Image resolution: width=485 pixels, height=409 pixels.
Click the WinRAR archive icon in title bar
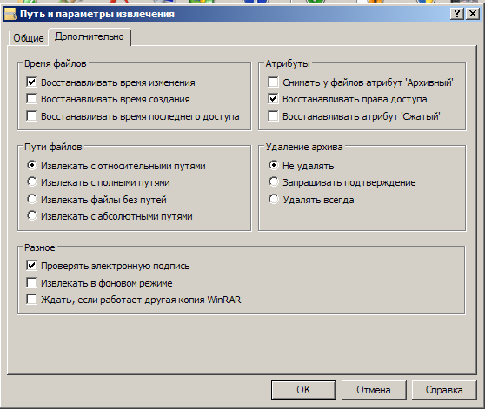pyautogui.click(x=10, y=14)
